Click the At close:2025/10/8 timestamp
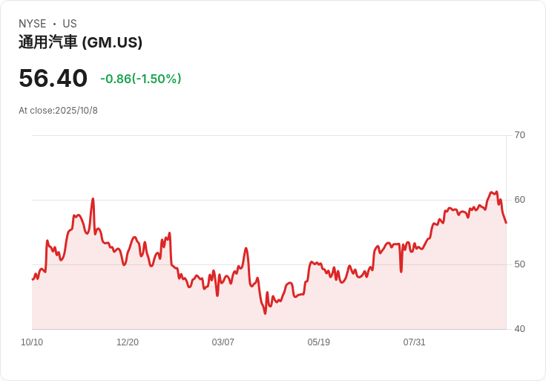 [x=58, y=111]
